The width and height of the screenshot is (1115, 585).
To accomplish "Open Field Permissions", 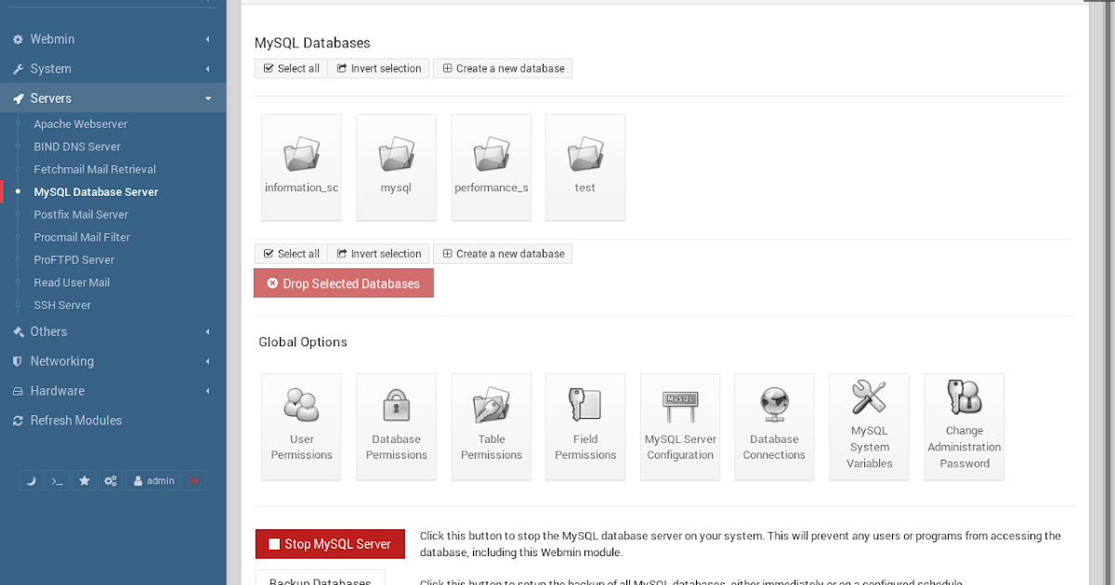I will pos(584,426).
